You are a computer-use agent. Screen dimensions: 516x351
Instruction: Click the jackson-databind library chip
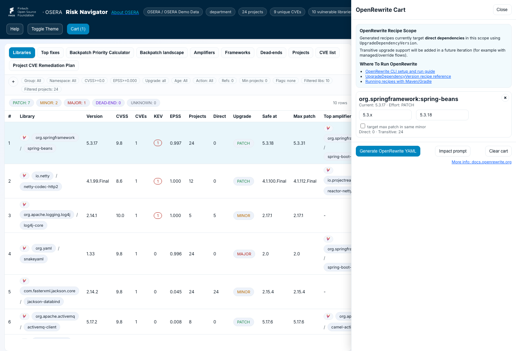coord(44,302)
